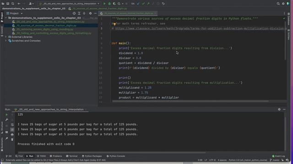The width and height of the screenshot is (293, 164).
Task: Click the Git commit checkmark icon
Action: [x=143, y=4]
